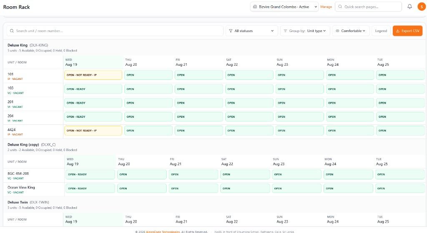Click room 201 Aug 23 Open cell

click(299, 103)
